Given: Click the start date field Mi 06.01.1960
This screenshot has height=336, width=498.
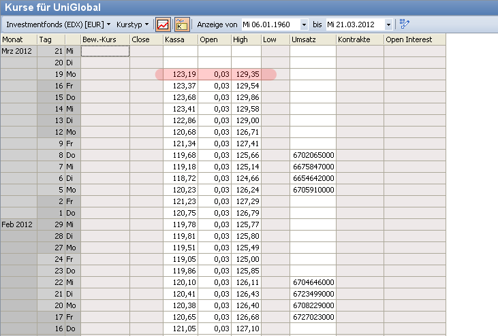Looking at the screenshot, I should point(270,24).
